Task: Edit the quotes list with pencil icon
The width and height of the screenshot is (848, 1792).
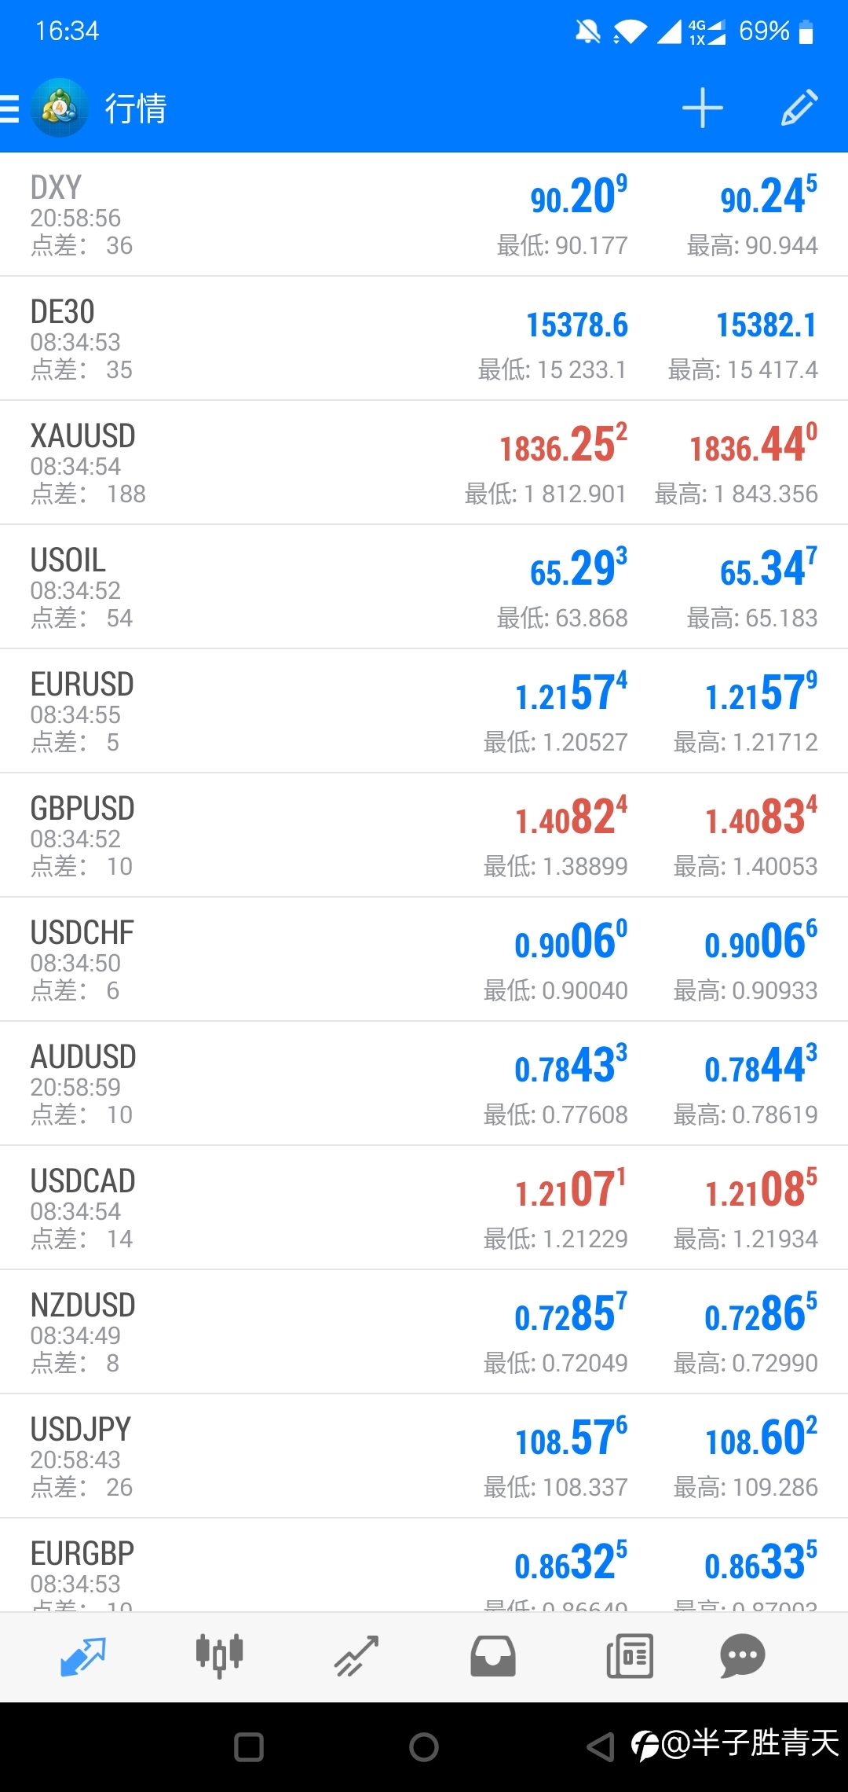Action: coord(799,108)
